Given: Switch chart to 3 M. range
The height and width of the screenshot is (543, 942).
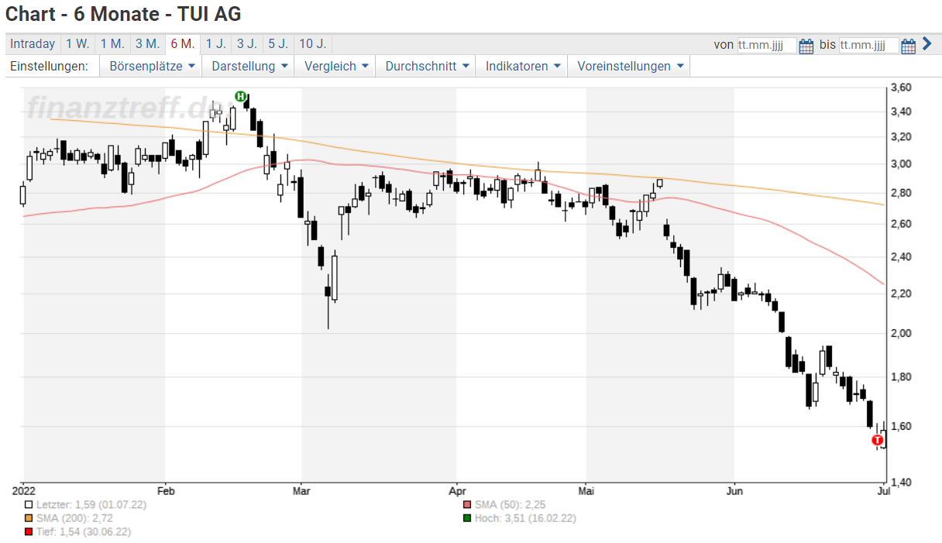Looking at the screenshot, I should 147,44.
